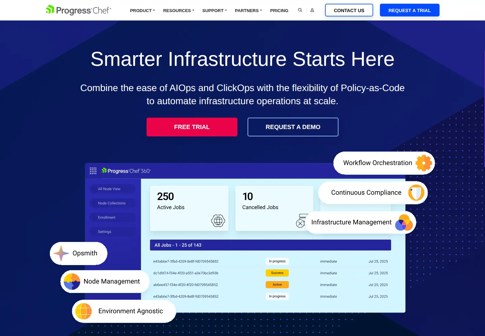Click the Active Jobs globe gear icon

(x=218, y=221)
